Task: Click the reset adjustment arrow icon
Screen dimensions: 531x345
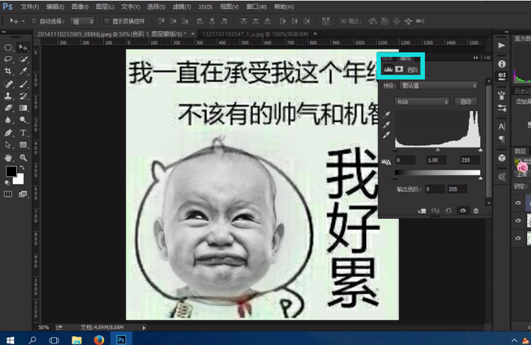Action: (x=448, y=211)
